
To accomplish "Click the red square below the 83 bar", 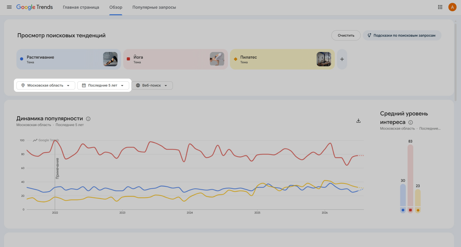I will [x=410, y=210].
